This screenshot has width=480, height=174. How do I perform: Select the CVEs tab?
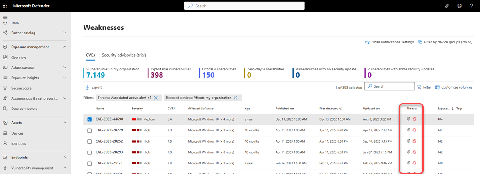click(90, 55)
